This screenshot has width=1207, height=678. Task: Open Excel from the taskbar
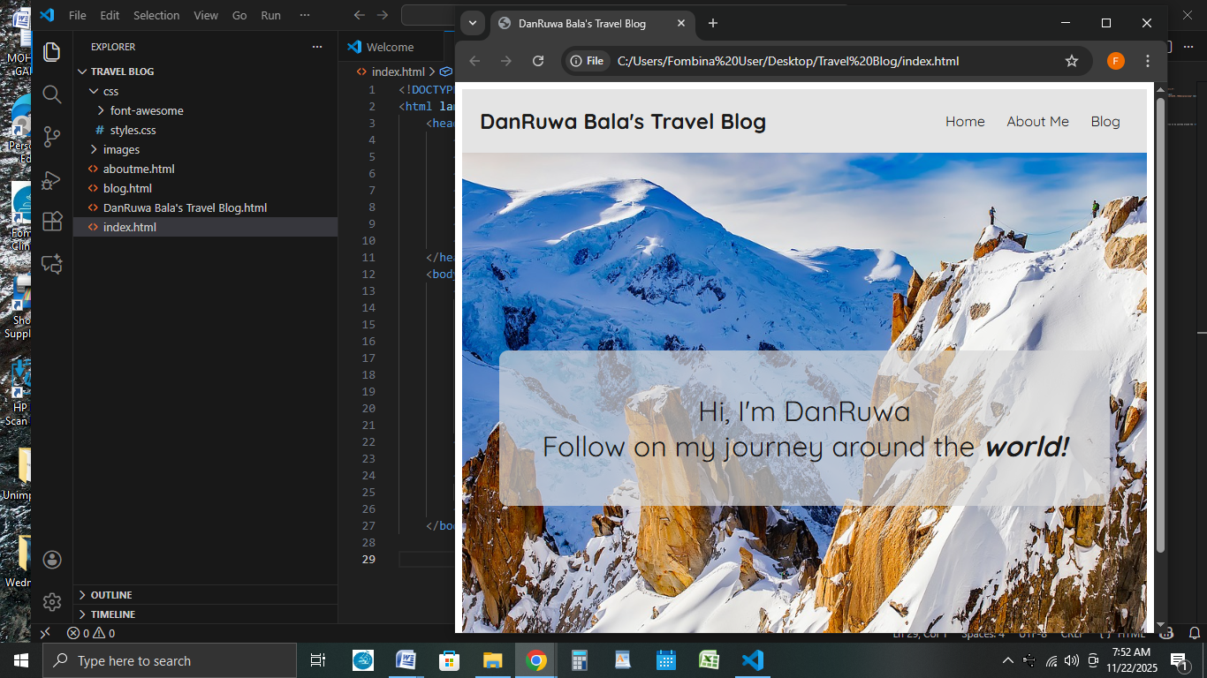coord(710,660)
